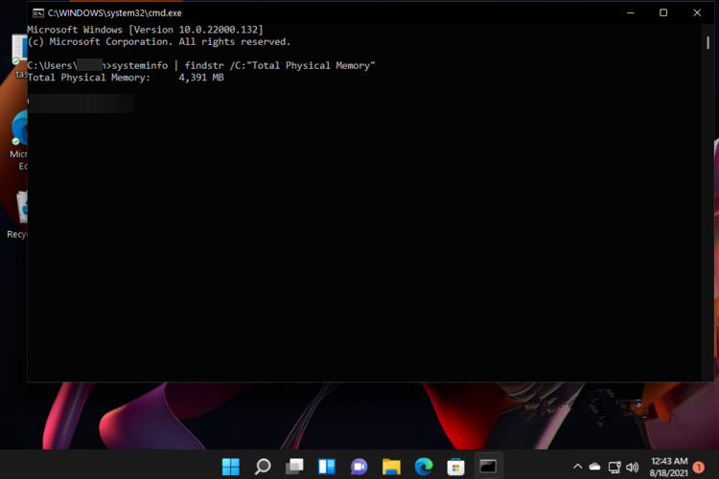Open Microsoft Store from the taskbar
This screenshot has width=719, height=479.
456,467
